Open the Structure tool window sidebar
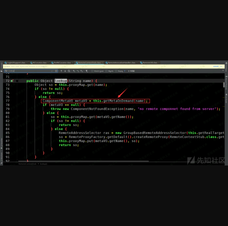Image resolution: width=228 pixels, height=226 pixels. [x=1, y=156]
